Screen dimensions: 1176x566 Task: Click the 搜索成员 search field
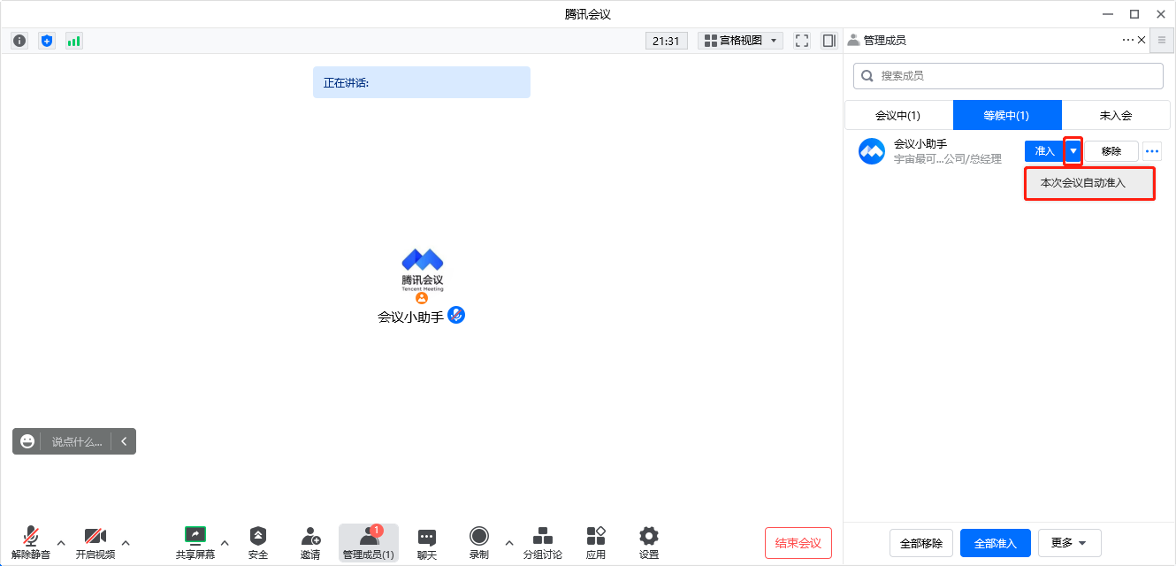pyautogui.click(x=1008, y=76)
